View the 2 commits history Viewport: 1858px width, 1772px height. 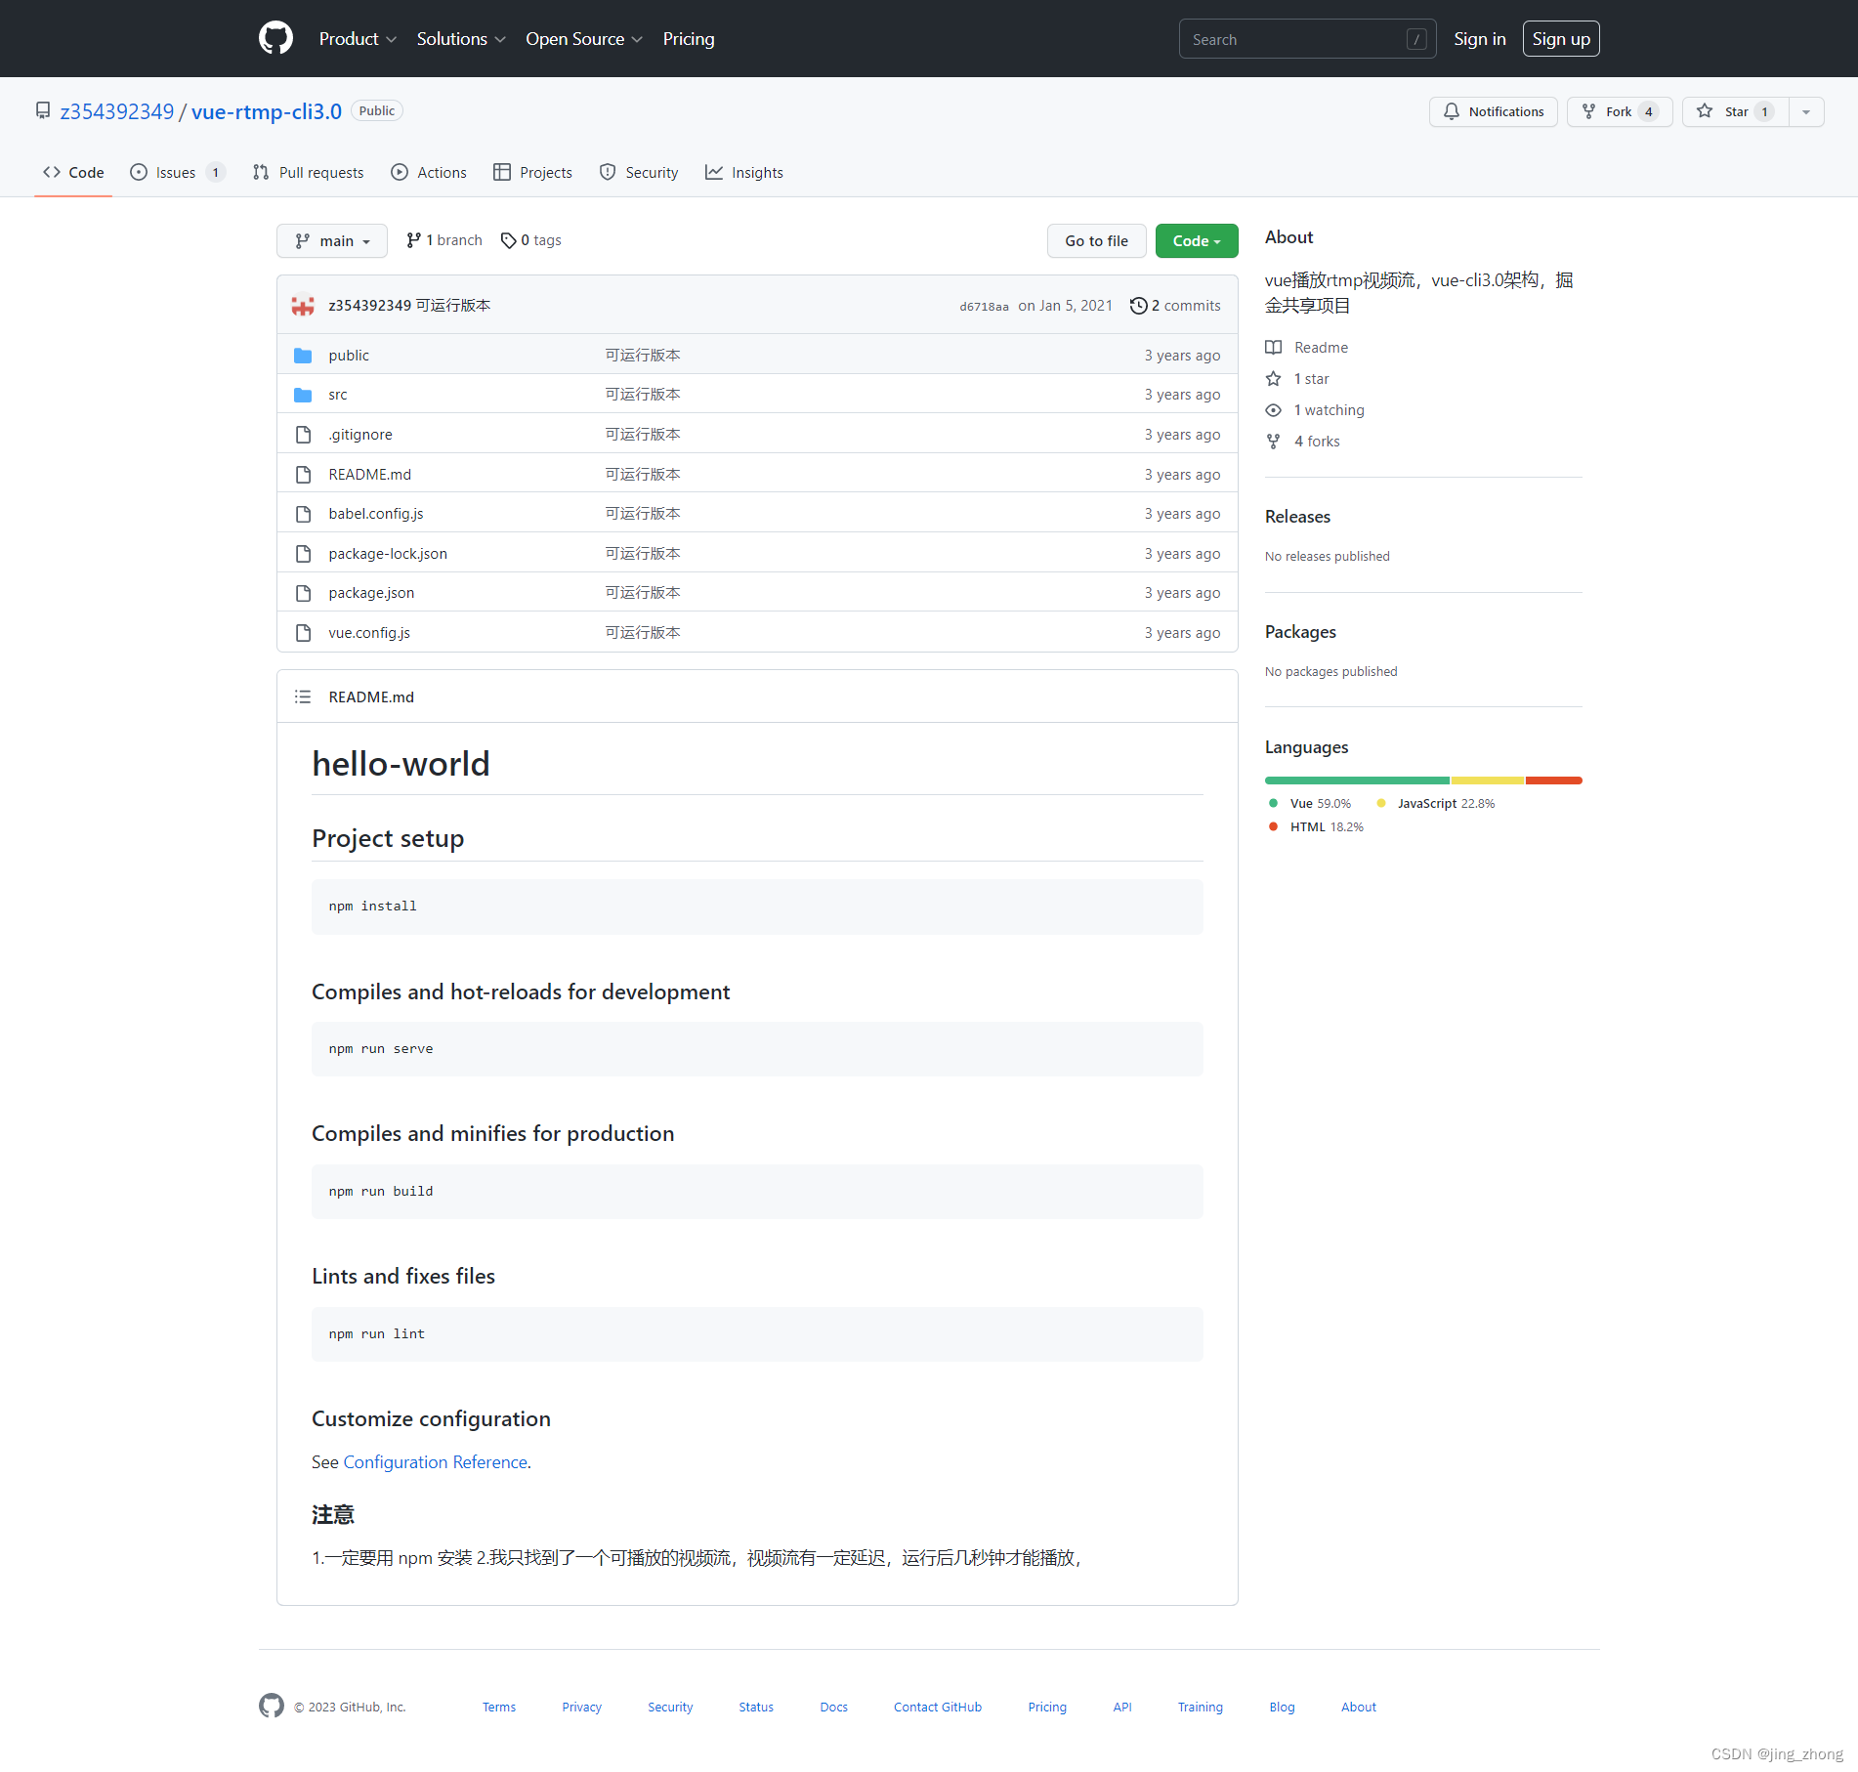pos(1175,306)
